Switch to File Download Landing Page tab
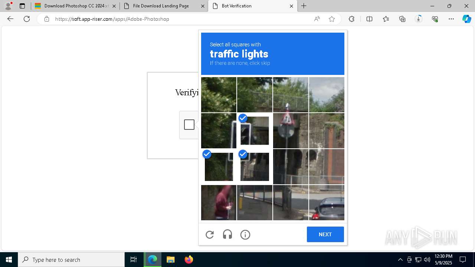Viewport: 475px width, 267px height. [164, 6]
